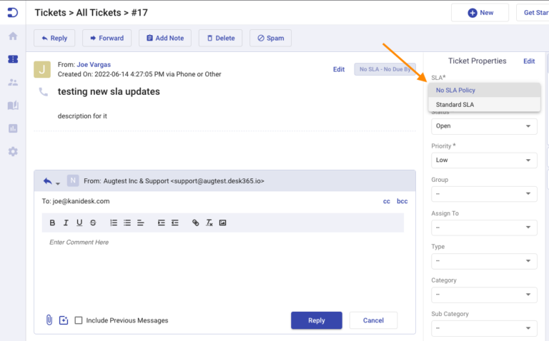
Task: Attach a file with paperclip icon
Action: tap(49, 320)
